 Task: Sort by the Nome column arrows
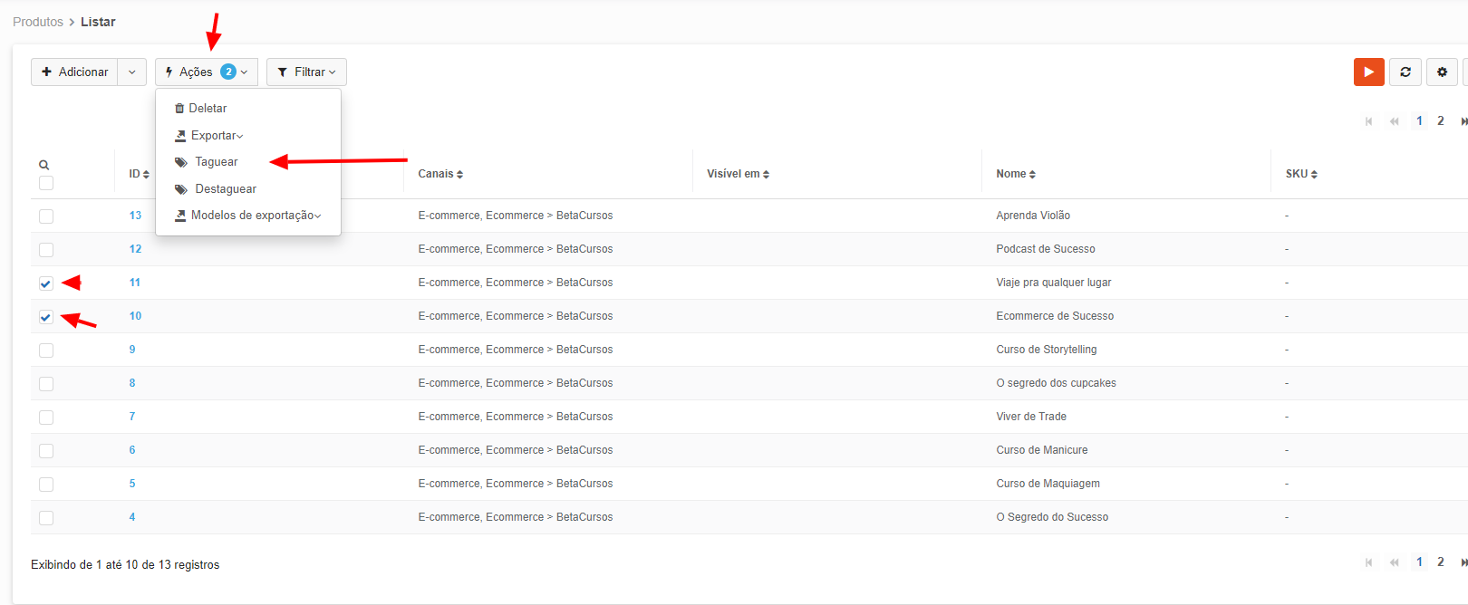[x=1032, y=174]
